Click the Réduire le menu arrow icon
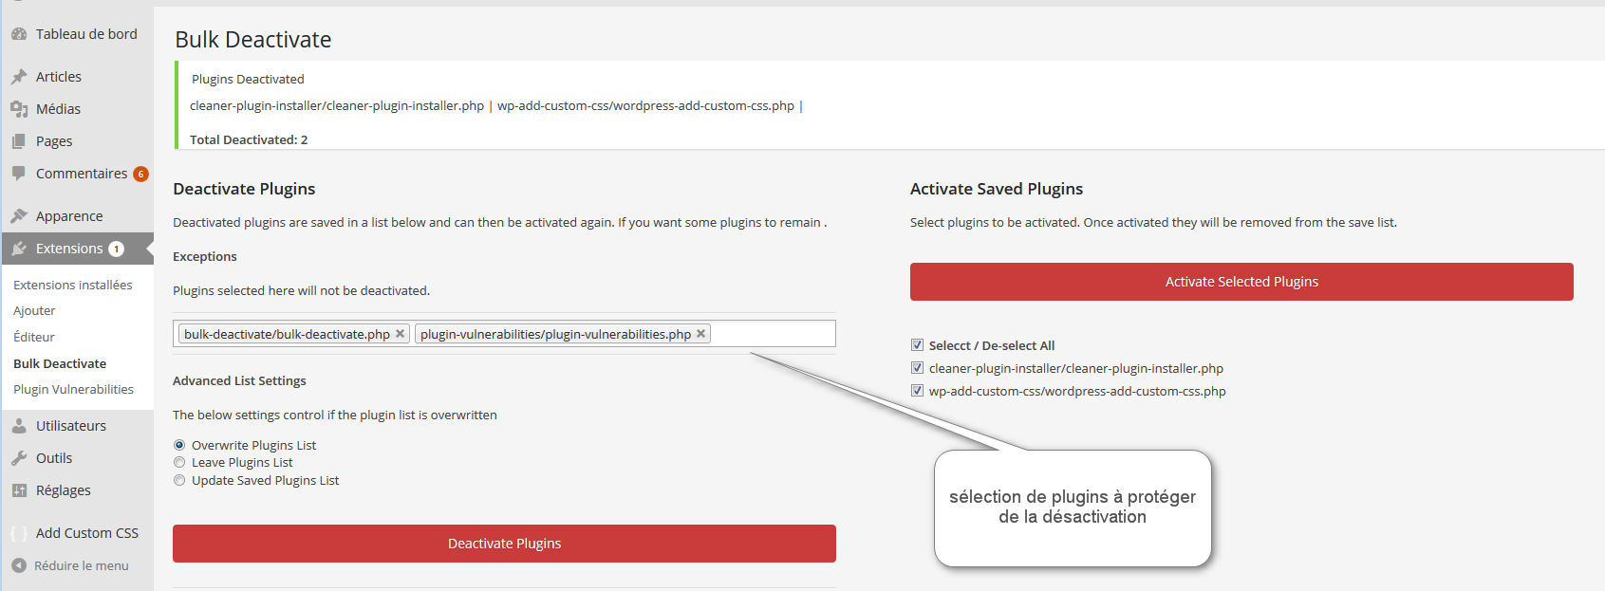 pos(19,565)
